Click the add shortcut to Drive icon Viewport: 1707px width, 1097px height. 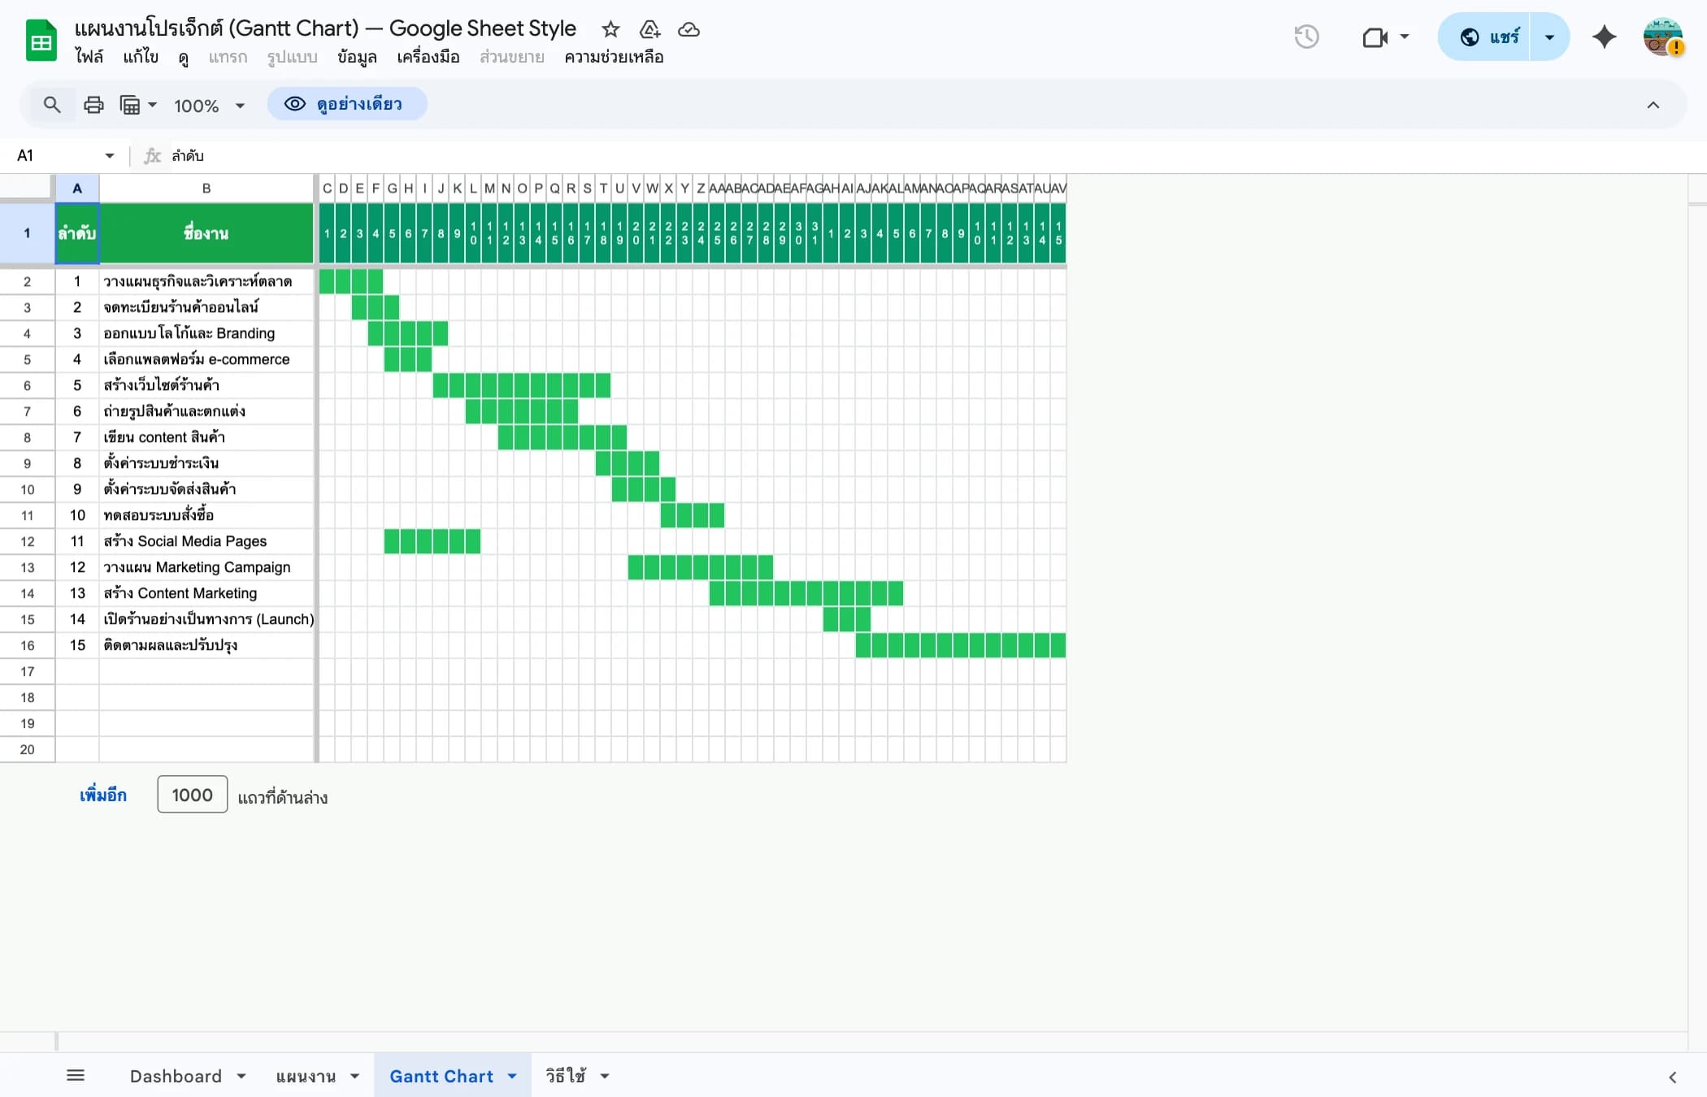(x=649, y=29)
